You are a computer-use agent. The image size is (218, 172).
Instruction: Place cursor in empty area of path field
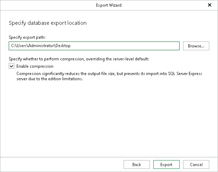click(x=133, y=46)
